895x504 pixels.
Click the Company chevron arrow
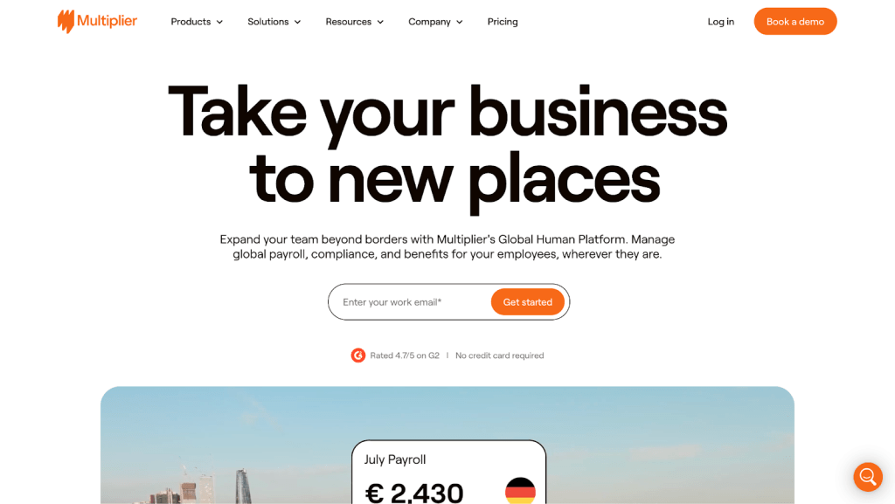click(460, 22)
